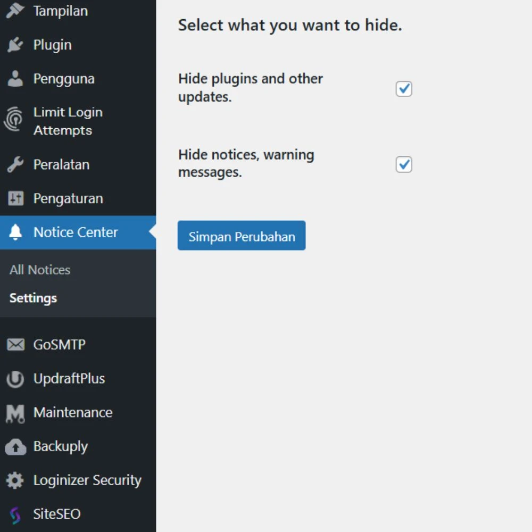Click the Backuply cloud upload icon

[15, 447]
